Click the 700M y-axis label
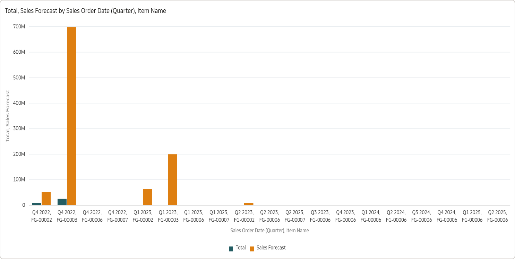515x259 pixels. (19, 27)
